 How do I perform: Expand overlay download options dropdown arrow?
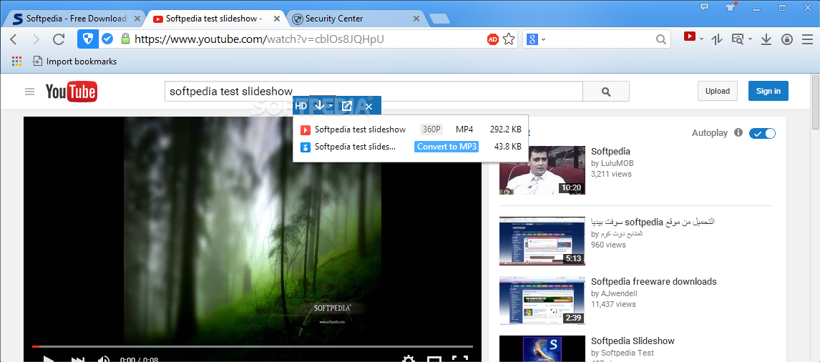point(331,106)
